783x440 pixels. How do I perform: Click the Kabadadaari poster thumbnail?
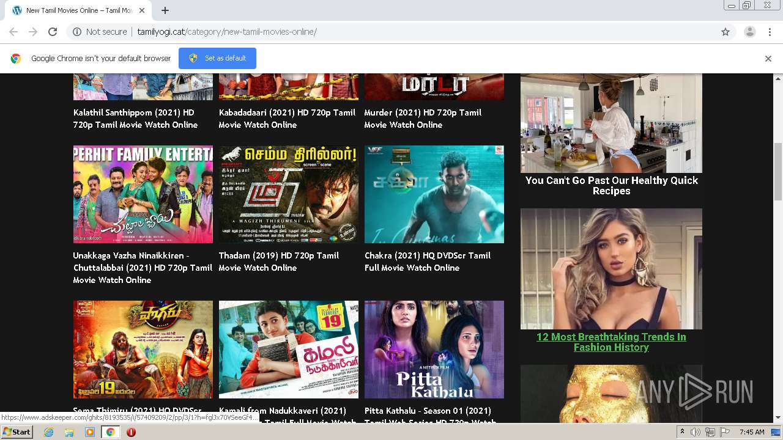289,87
